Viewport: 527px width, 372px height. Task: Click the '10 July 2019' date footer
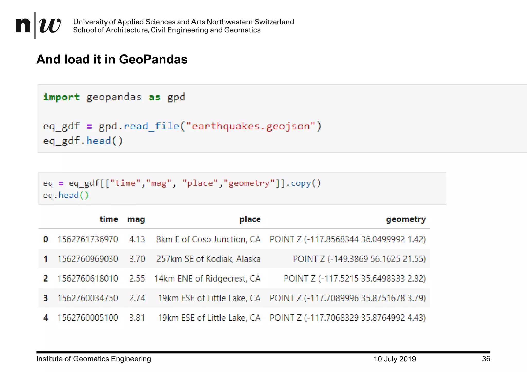395,359
